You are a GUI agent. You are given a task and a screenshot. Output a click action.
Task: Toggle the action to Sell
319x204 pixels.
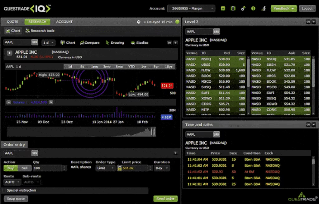click(24, 168)
